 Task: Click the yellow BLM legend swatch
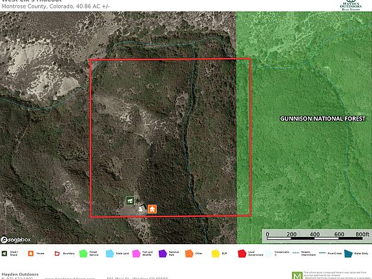(216, 253)
